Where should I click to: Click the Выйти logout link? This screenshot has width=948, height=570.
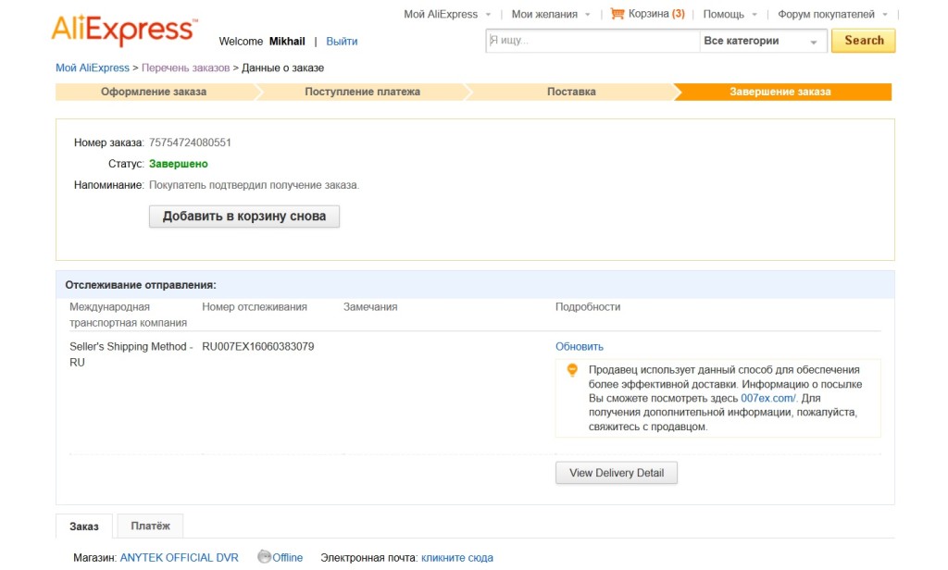pos(342,41)
